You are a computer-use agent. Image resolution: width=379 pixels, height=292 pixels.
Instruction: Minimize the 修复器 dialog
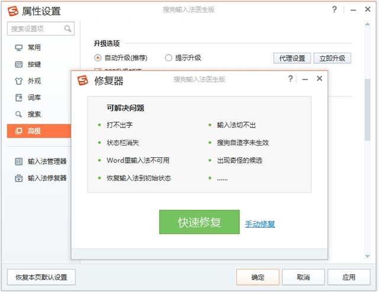pyautogui.click(x=305, y=80)
